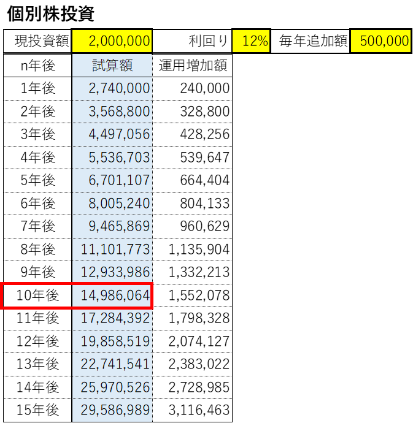Select the 2,740,000 cell
Viewport: 413px width, 423px height.
(112, 88)
